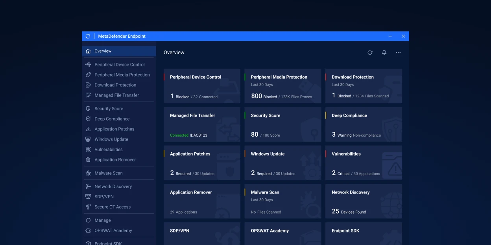Click the refresh icon in Overview header
The width and height of the screenshot is (491, 245).
coord(370,53)
